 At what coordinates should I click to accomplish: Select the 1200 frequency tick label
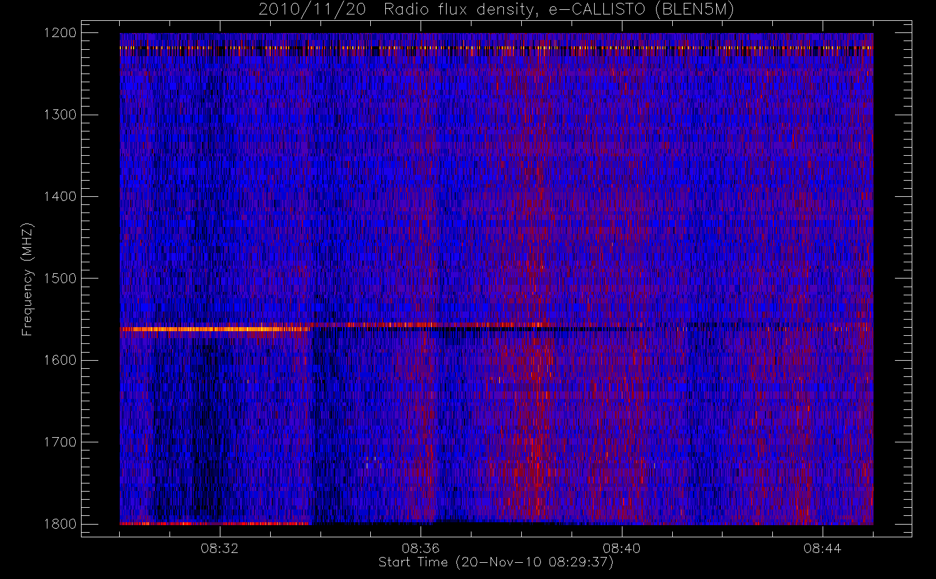[x=60, y=33]
